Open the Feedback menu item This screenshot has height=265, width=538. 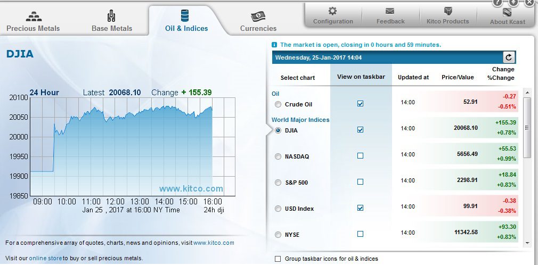point(390,16)
